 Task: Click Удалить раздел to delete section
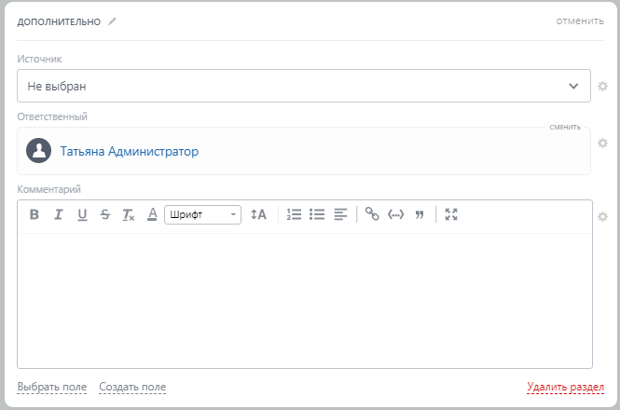point(565,387)
